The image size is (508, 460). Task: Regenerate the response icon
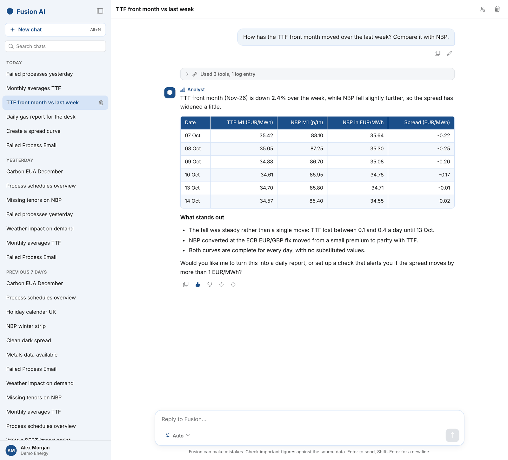coord(222,285)
